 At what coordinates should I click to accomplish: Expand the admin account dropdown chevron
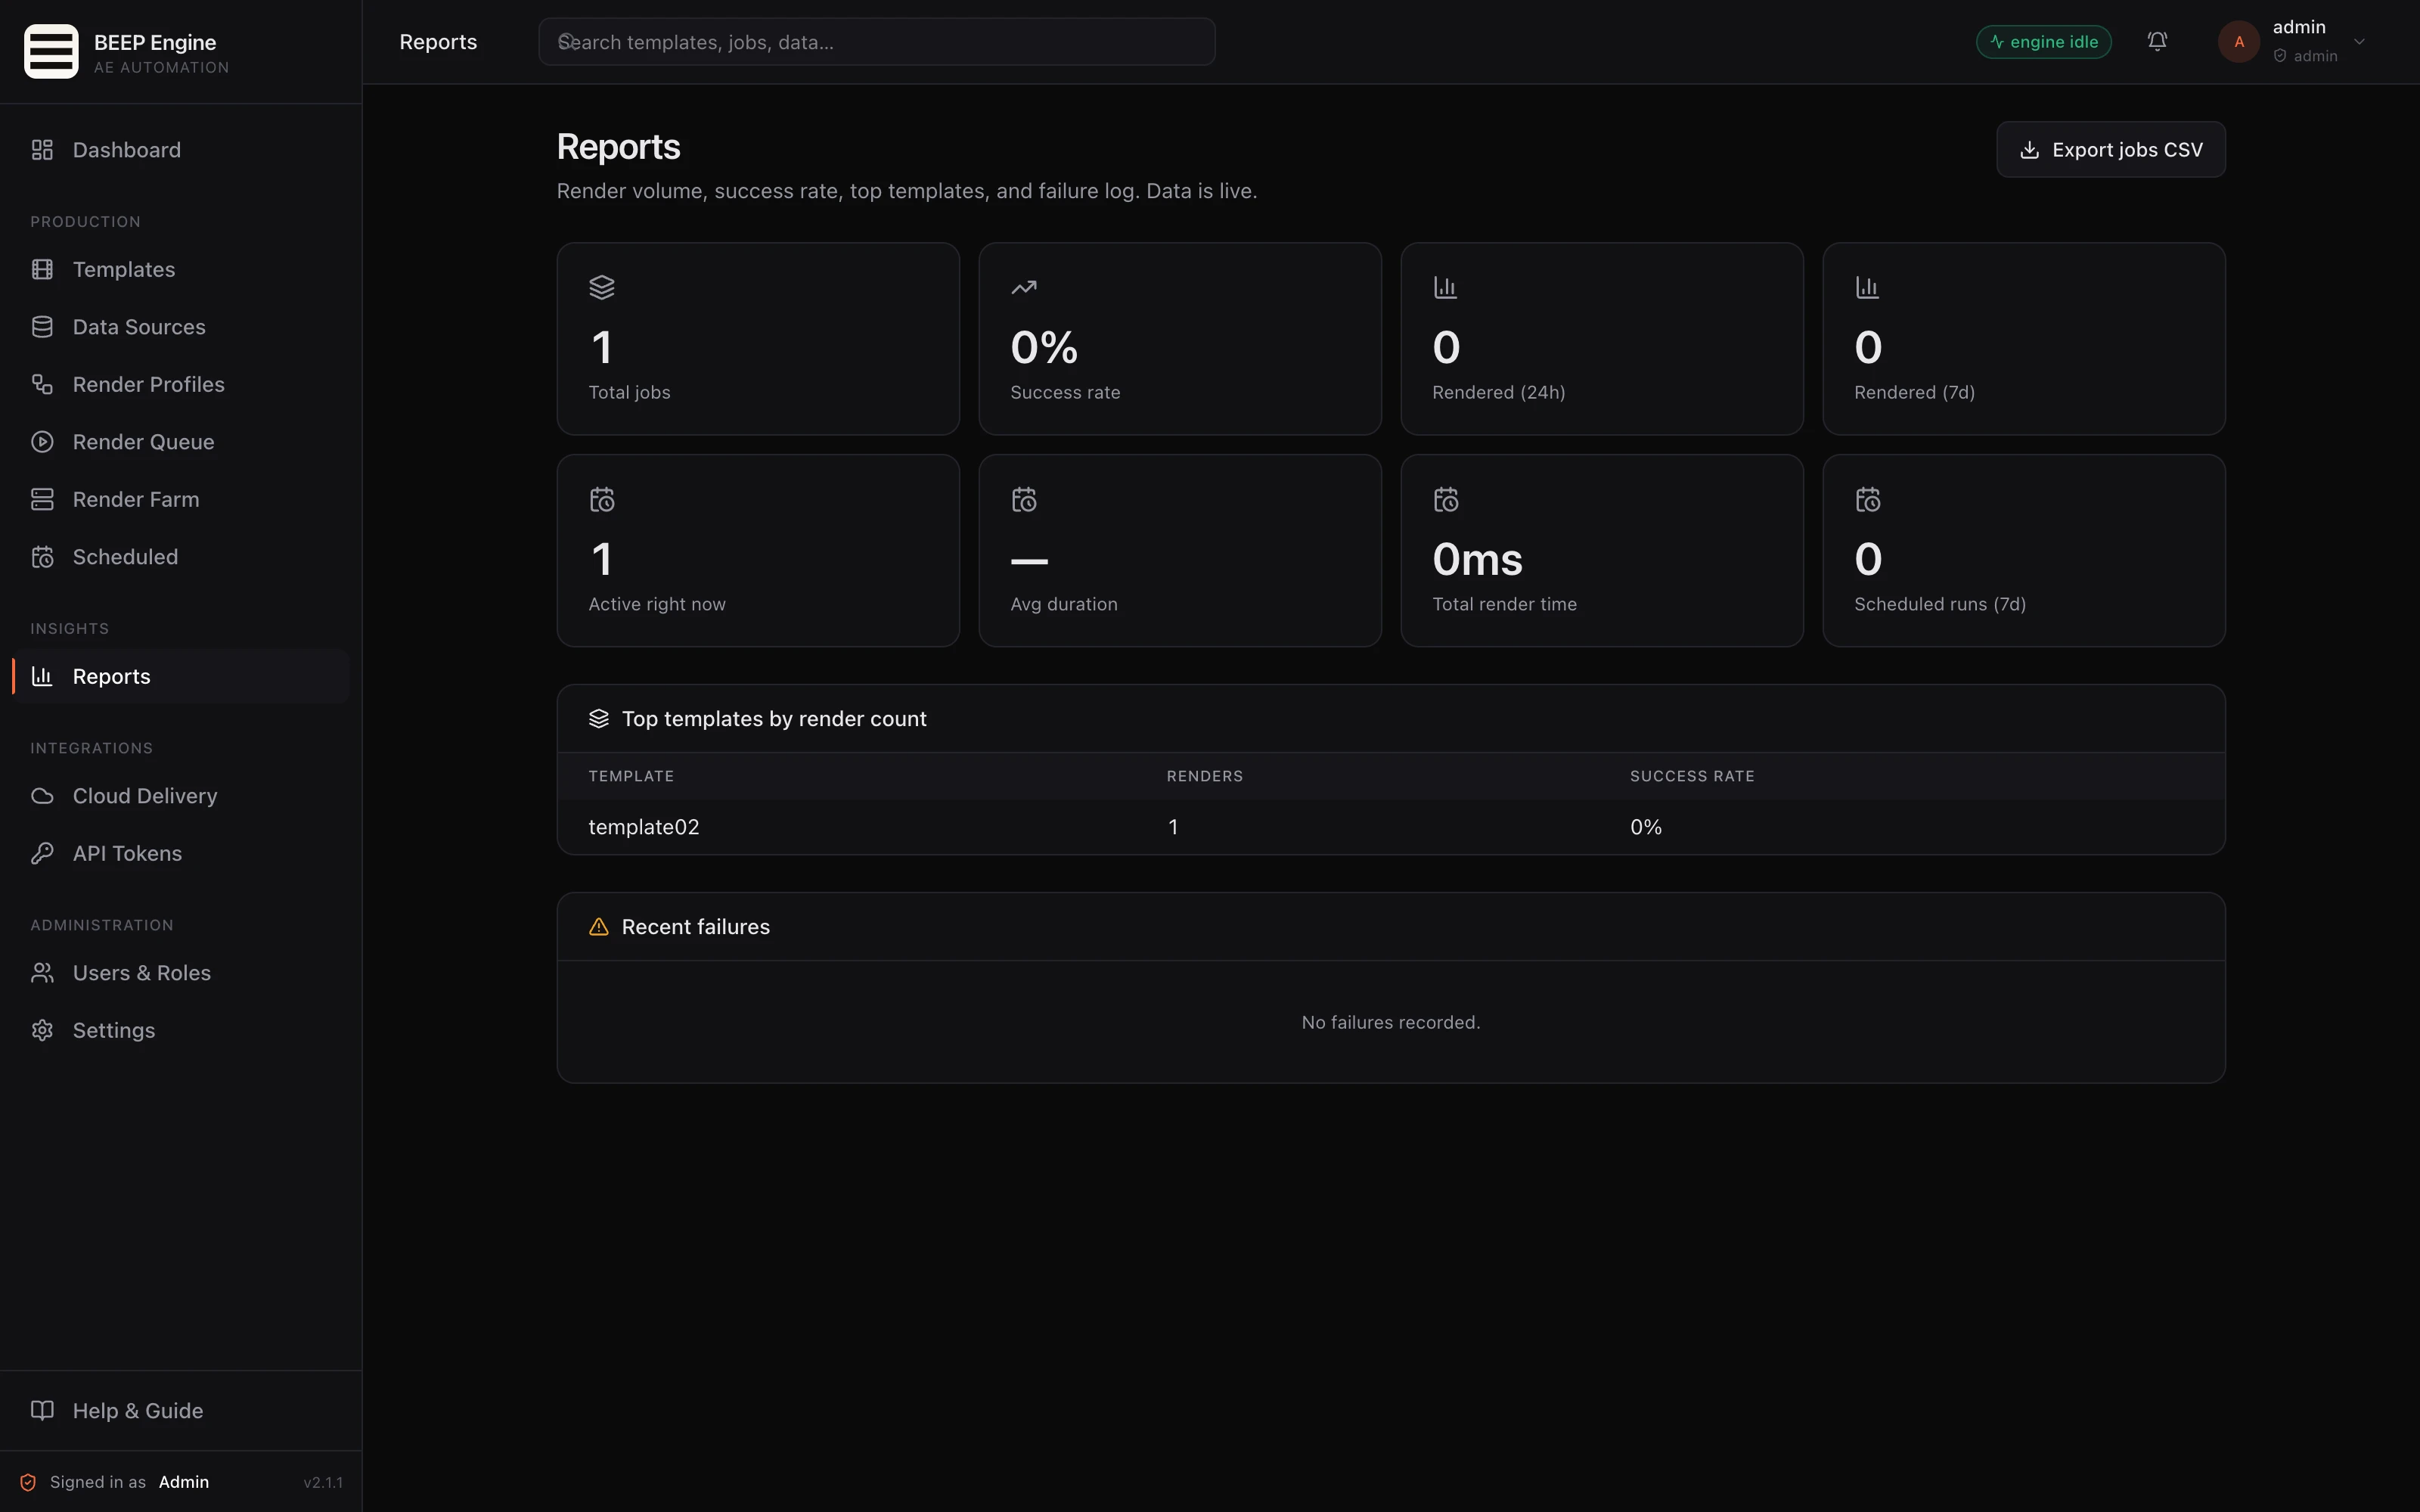tap(2359, 42)
